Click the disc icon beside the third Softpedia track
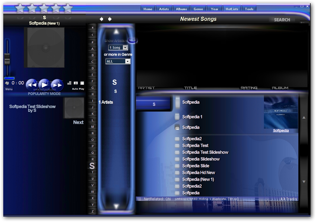 pyautogui.click(x=177, y=127)
